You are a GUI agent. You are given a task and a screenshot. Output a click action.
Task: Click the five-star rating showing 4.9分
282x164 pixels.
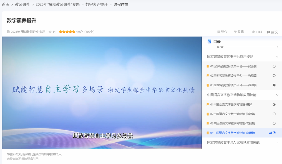(67, 32)
